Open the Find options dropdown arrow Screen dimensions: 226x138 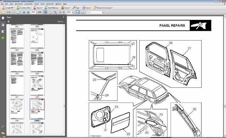(x=103, y=12)
